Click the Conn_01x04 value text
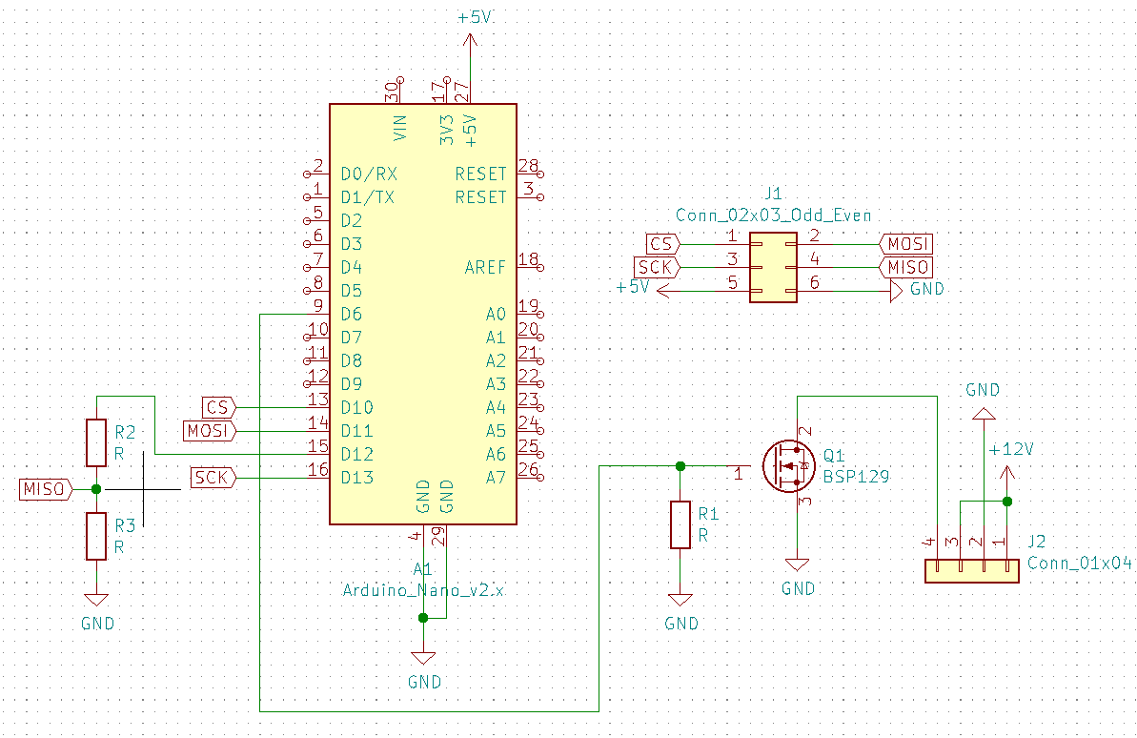 [x=1080, y=564]
